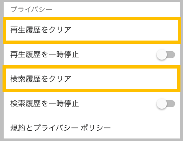Toggle the 検索履歴を一時停止 switch
Image resolution: width=183 pixels, height=141 pixels.
pyautogui.click(x=166, y=104)
